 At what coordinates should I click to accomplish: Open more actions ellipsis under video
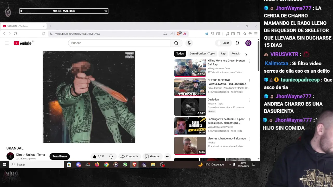tap(168, 156)
